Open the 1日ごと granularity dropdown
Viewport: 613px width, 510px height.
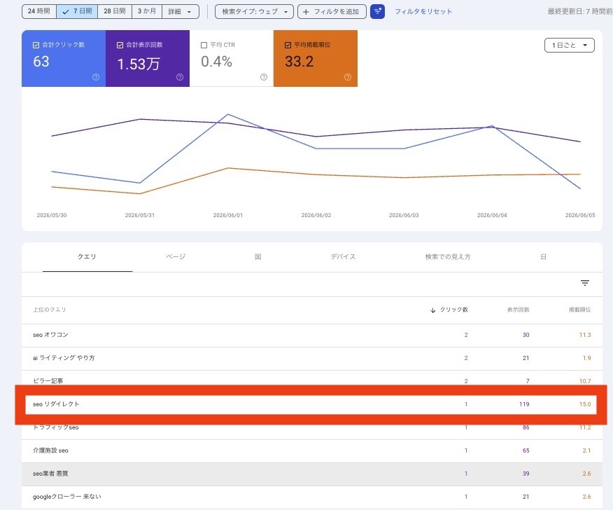569,45
